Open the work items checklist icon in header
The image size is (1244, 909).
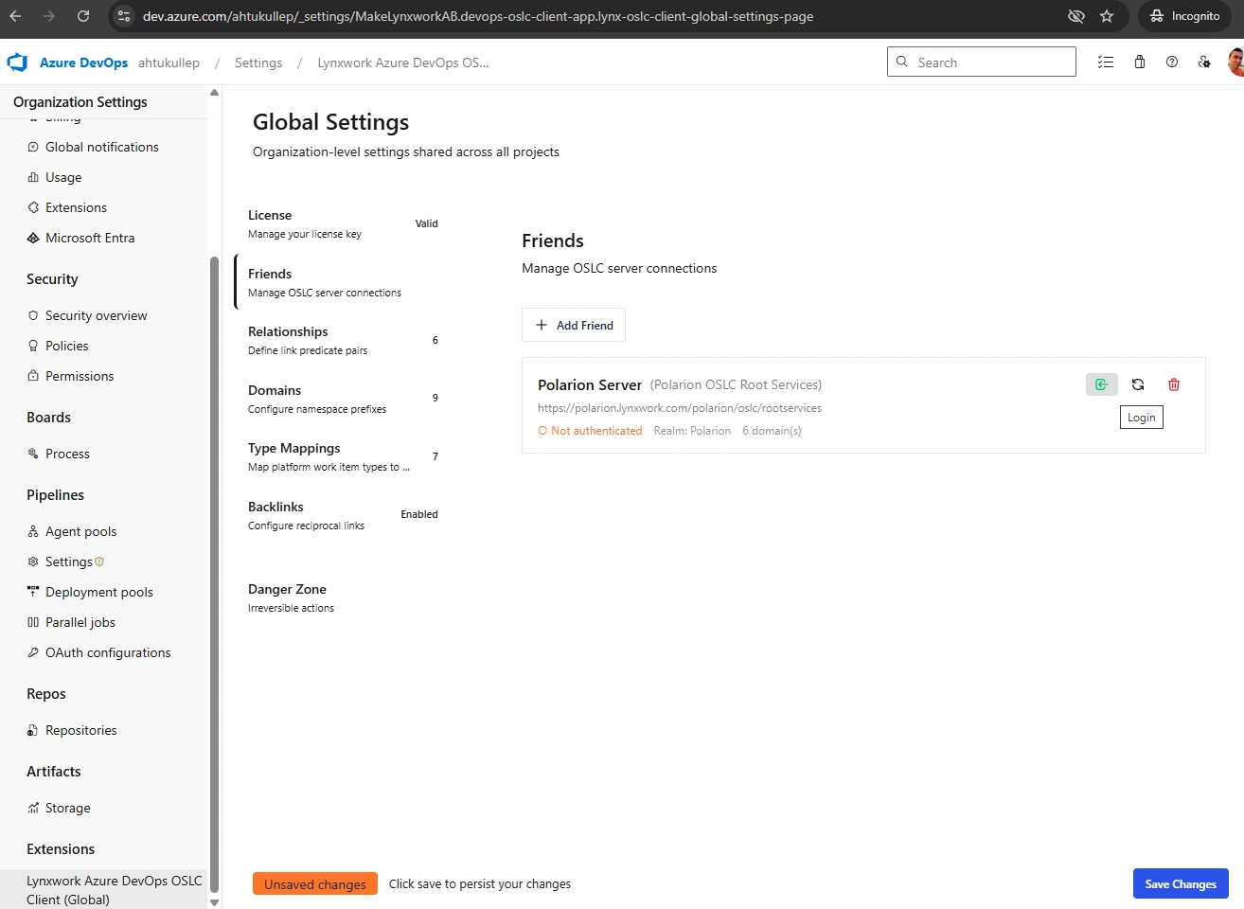click(x=1105, y=62)
